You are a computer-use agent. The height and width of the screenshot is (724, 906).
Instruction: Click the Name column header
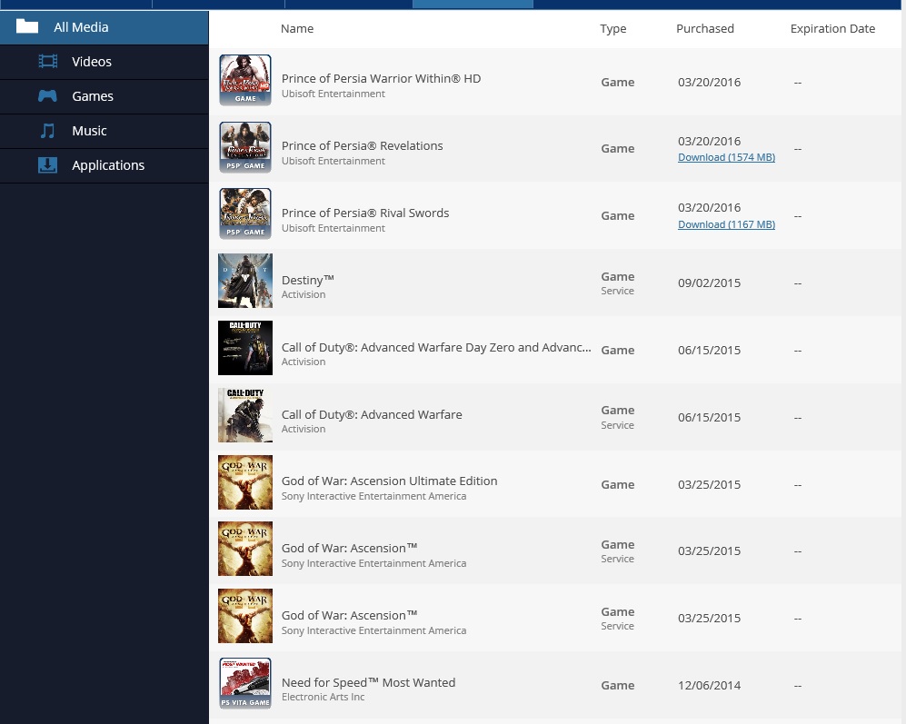pyautogui.click(x=297, y=28)
